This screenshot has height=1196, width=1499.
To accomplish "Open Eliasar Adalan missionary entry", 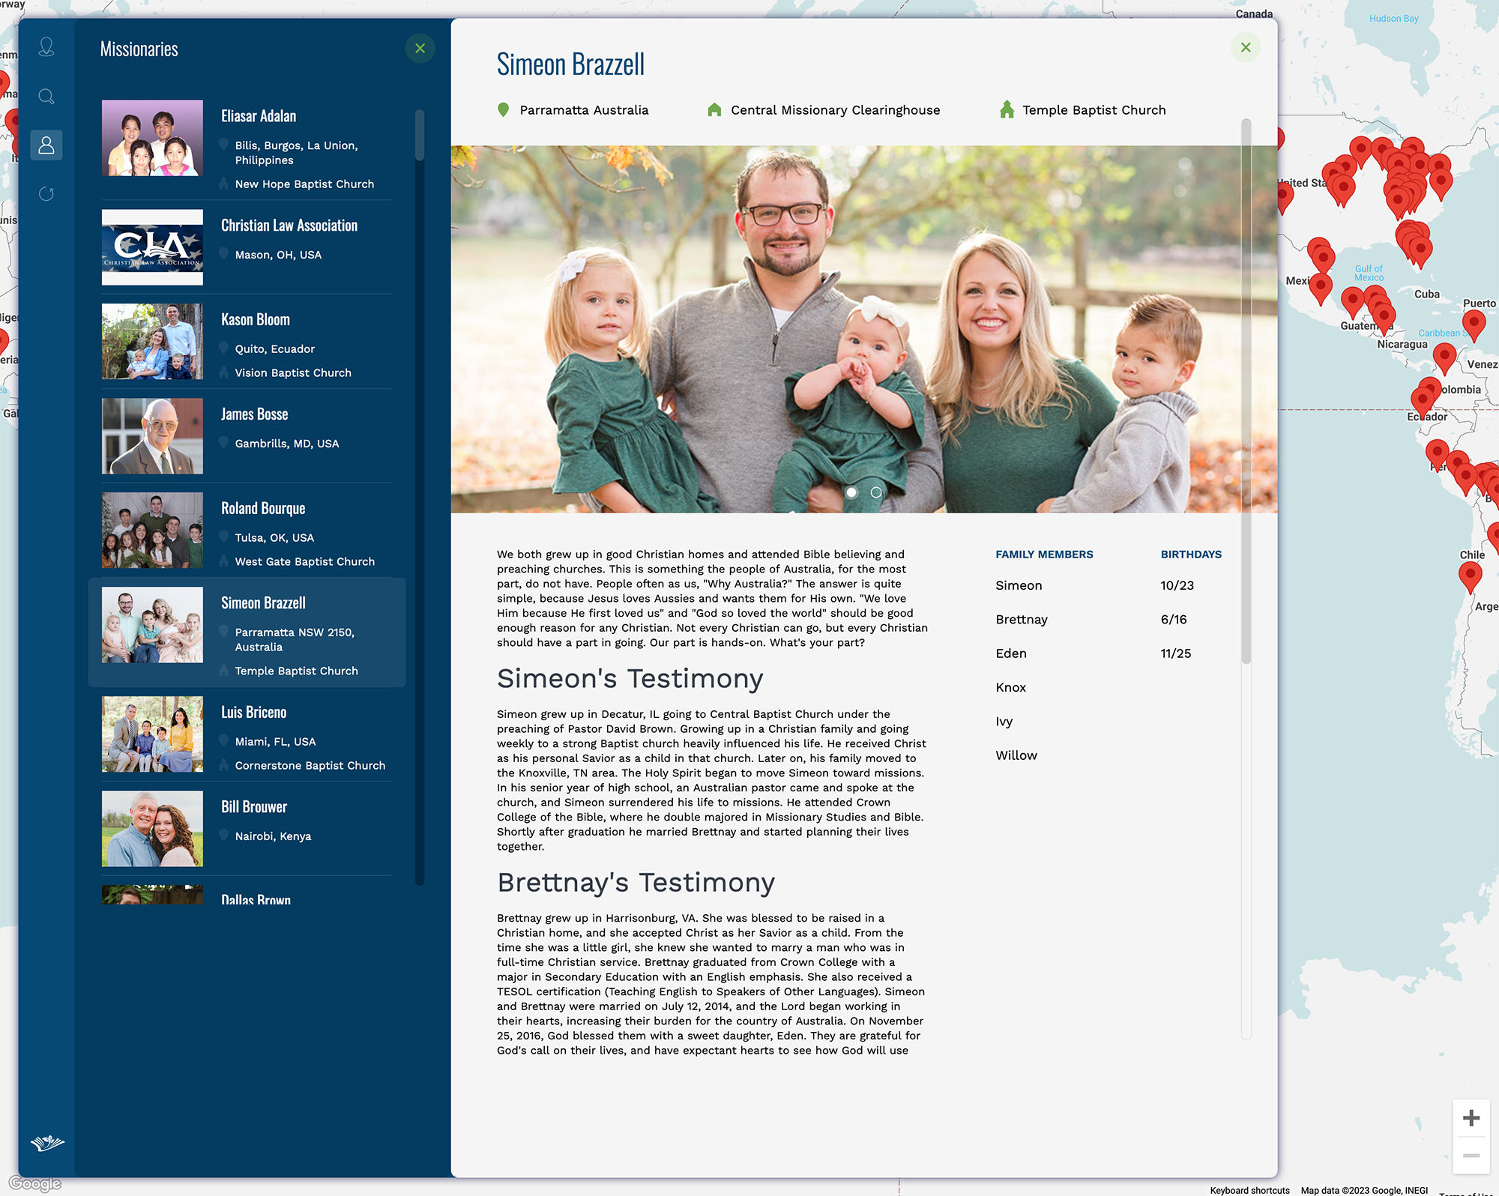I will coord(259,116).
